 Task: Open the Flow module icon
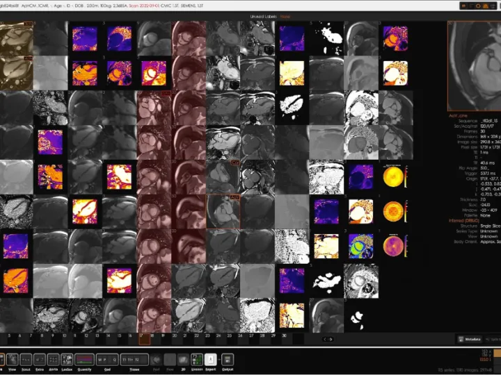pos(170,360)
